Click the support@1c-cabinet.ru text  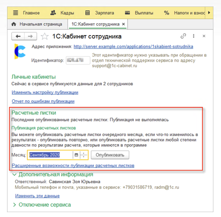point(114,66)
